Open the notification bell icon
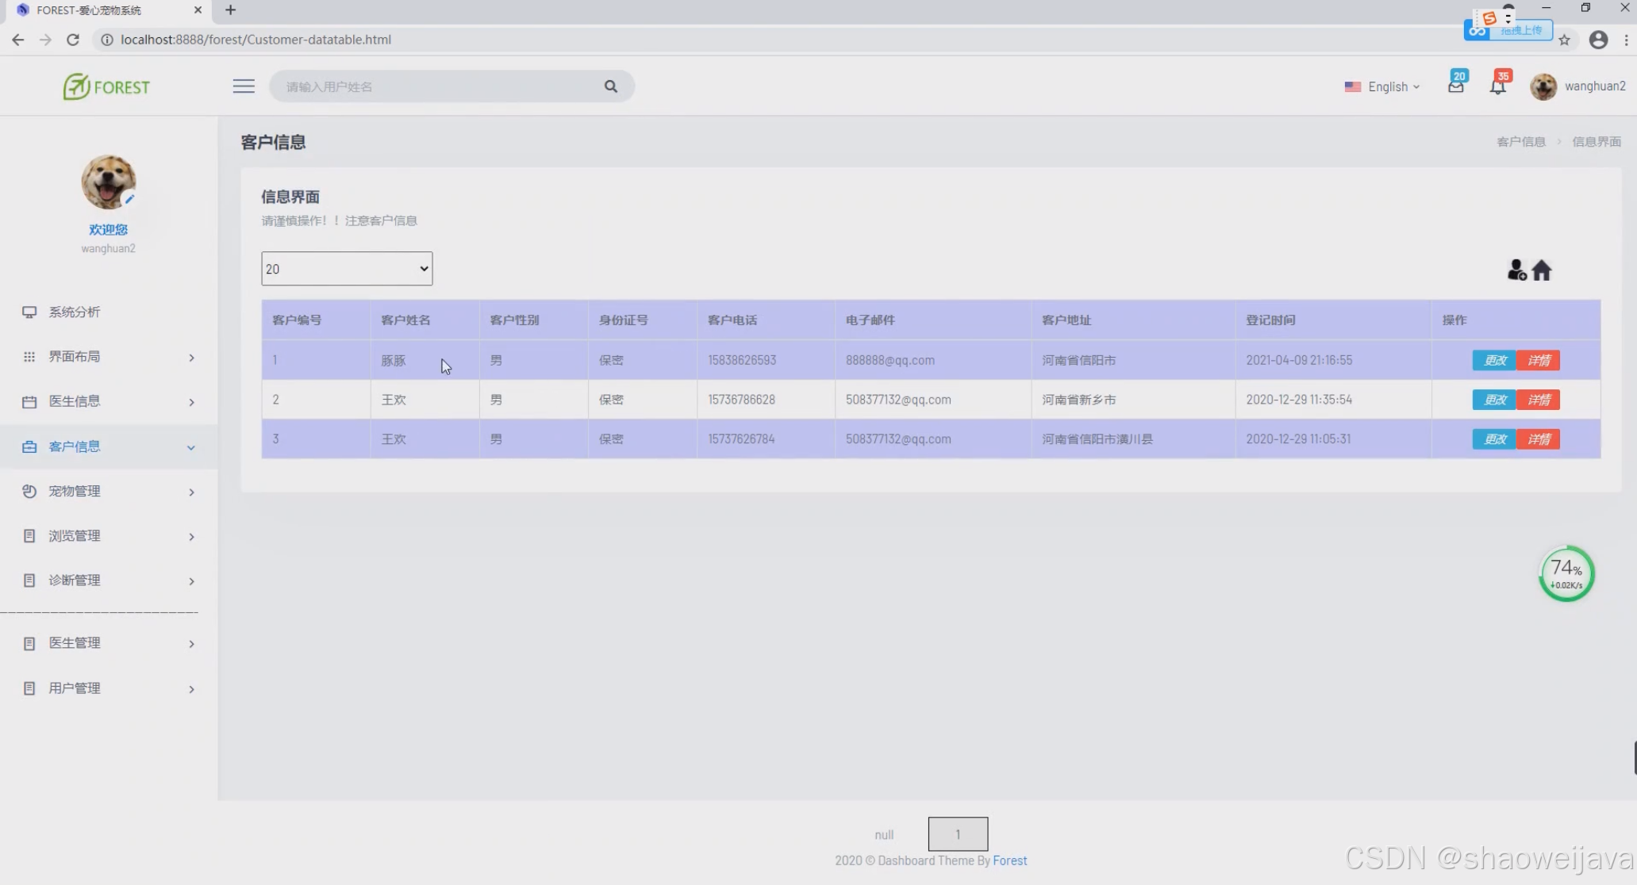 [x=1497, y=86]
